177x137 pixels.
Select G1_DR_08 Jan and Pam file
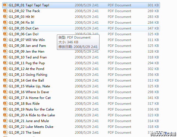(x=27, y=46)
